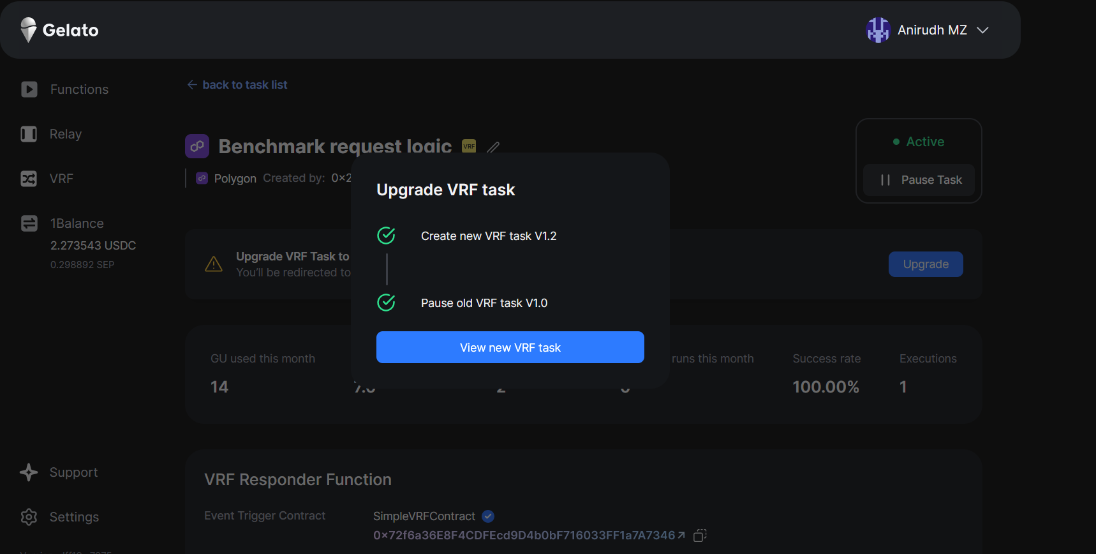The height and width of the screenshot is (554, 1096).
Task: Open the Relay sidebar icon
Action: pos(29,134)
